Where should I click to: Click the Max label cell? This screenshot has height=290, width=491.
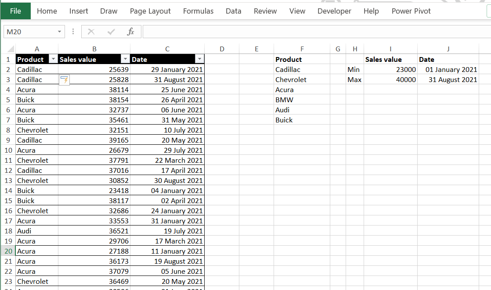[x=355, y=79]
